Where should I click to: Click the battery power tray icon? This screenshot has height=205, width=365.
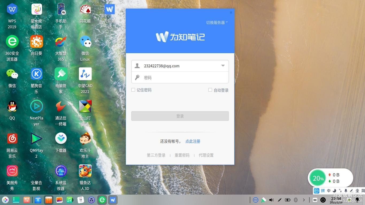[288, 200]
